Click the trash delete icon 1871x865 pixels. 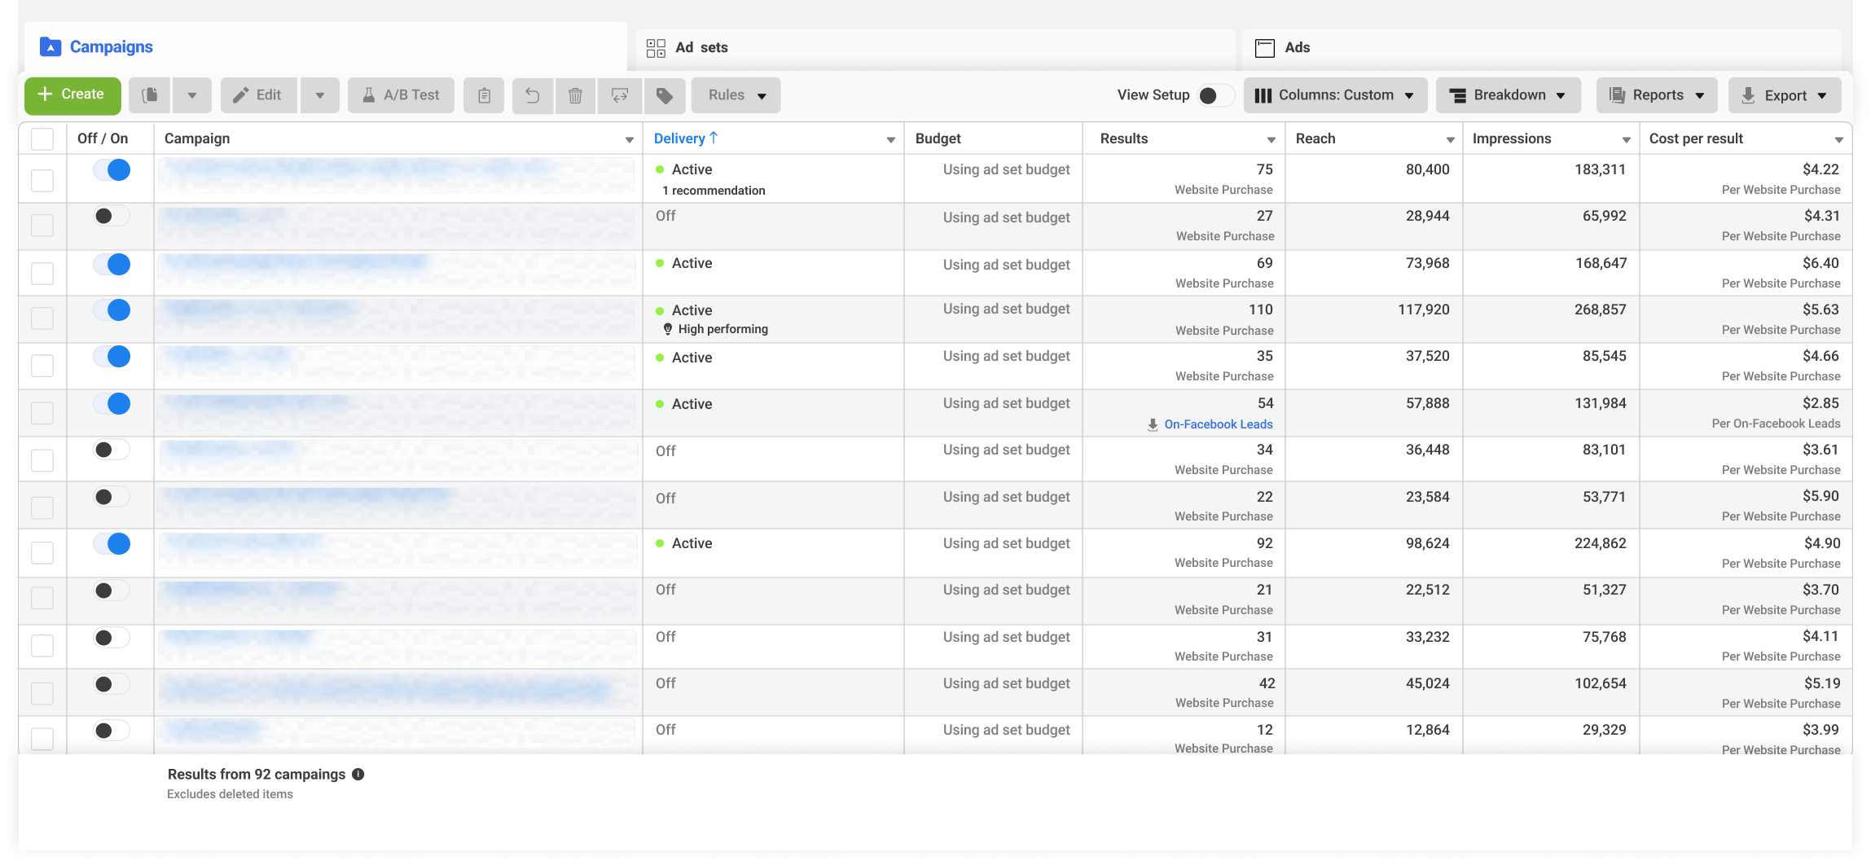(x=575, y=95)
